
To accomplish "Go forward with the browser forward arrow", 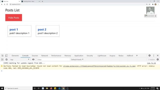I will 4,4.
